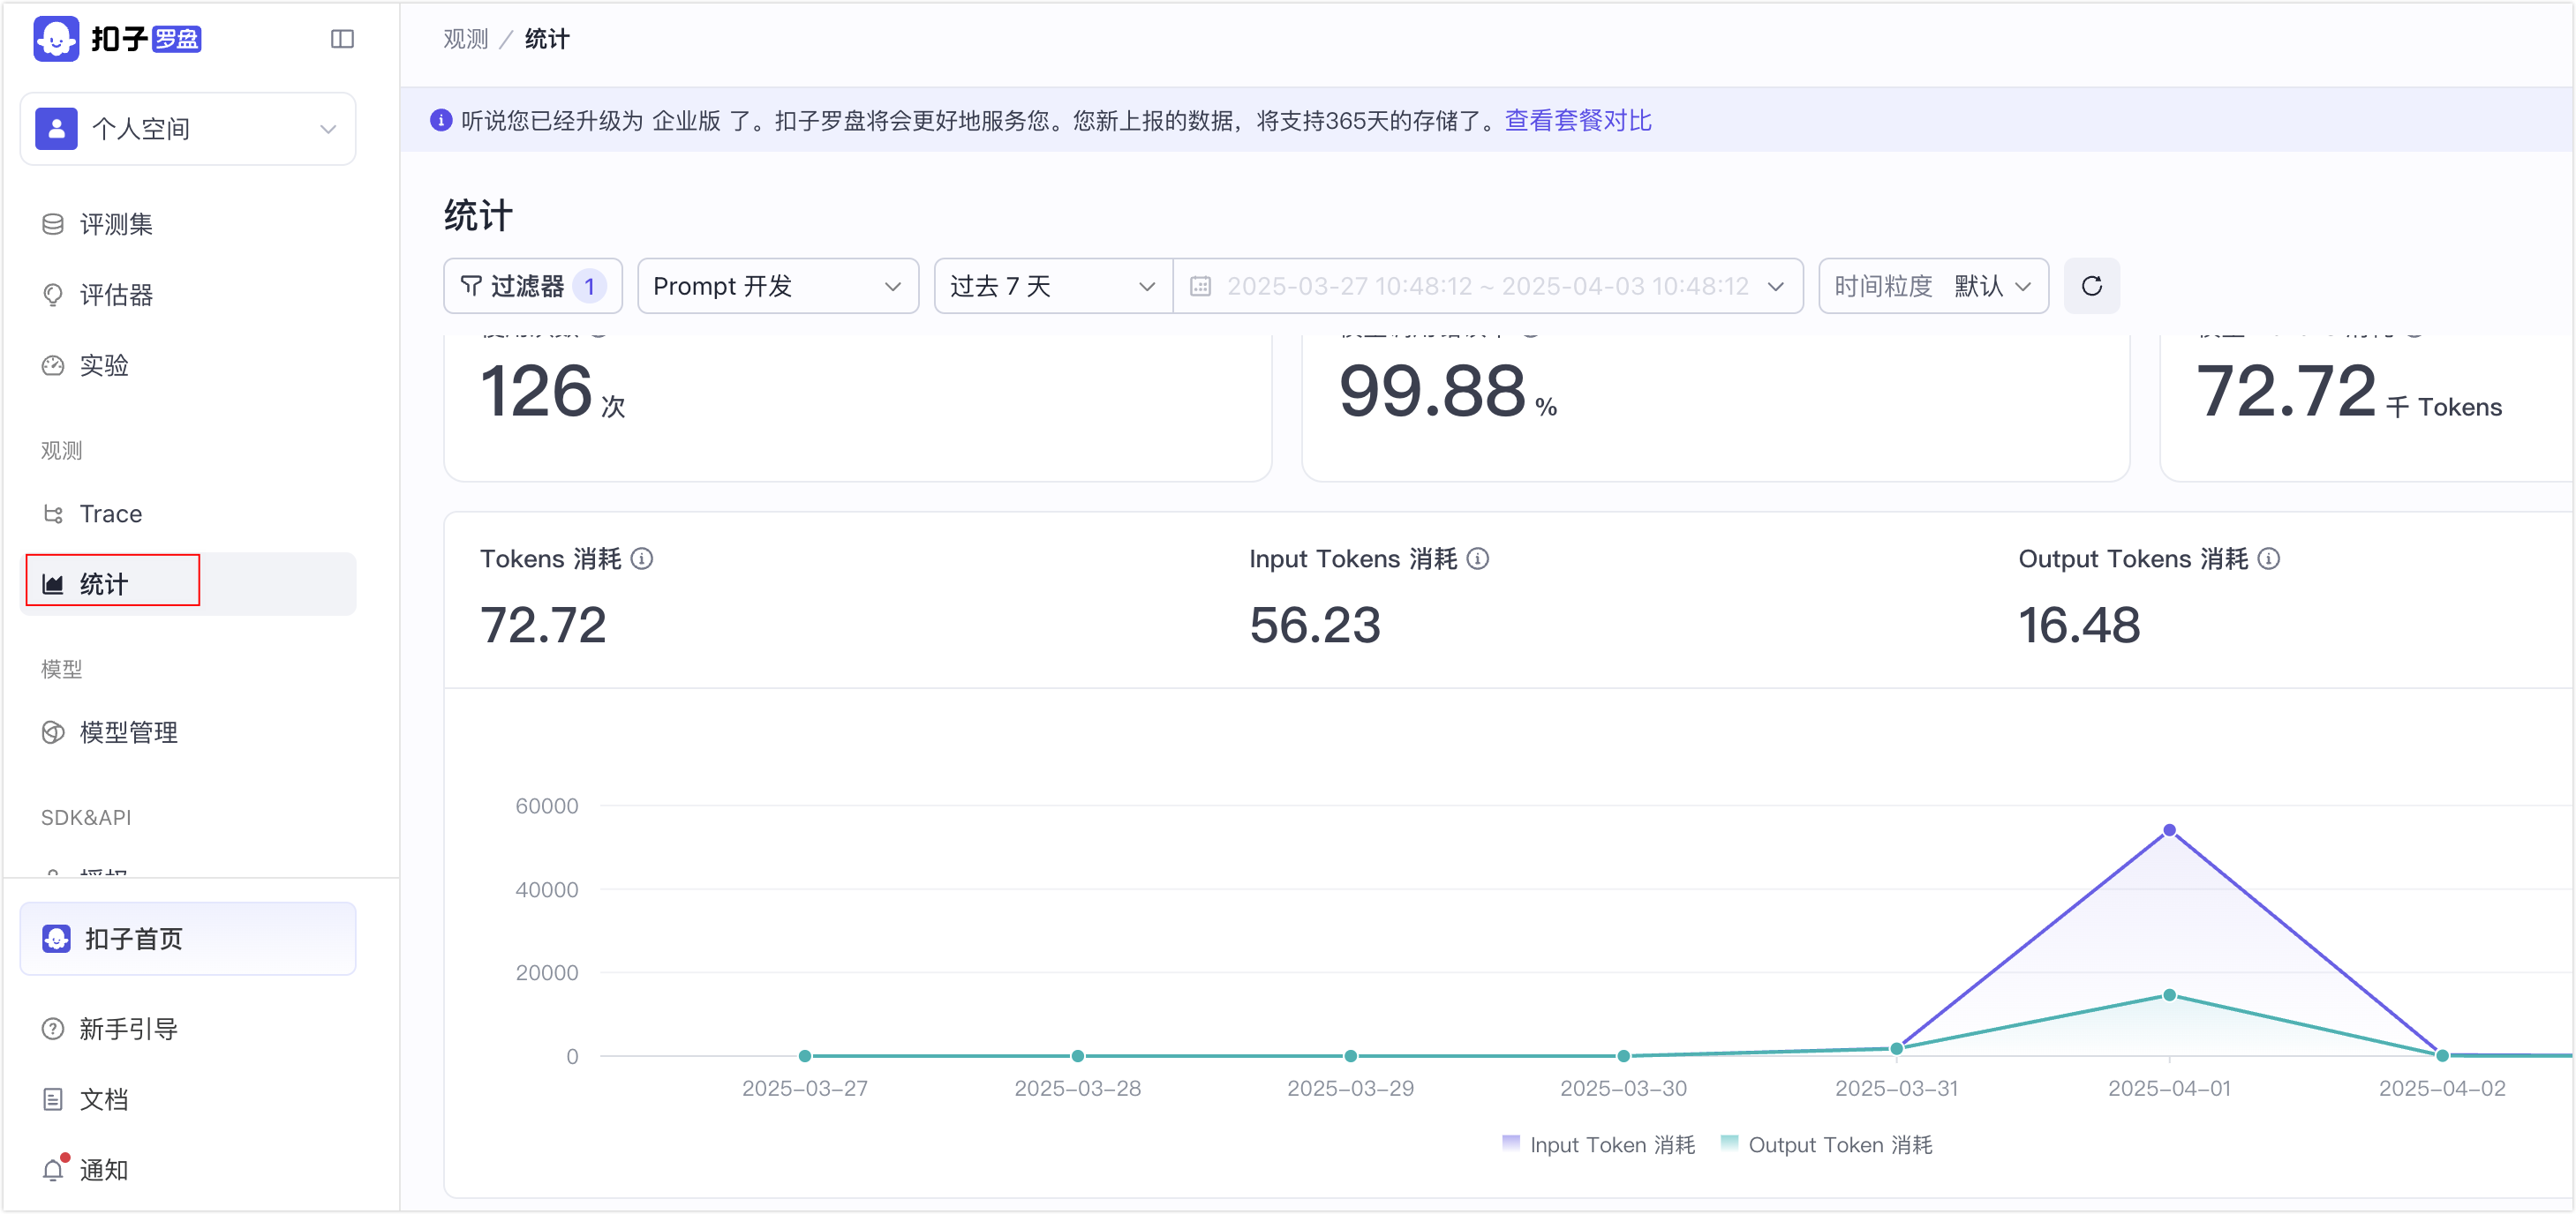Open 查看套餐对比 link
This screenshot has width=2576, height=1214.
tap(1578, 120)
